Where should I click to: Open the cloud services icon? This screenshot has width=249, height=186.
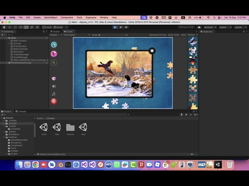pos(199,27)
